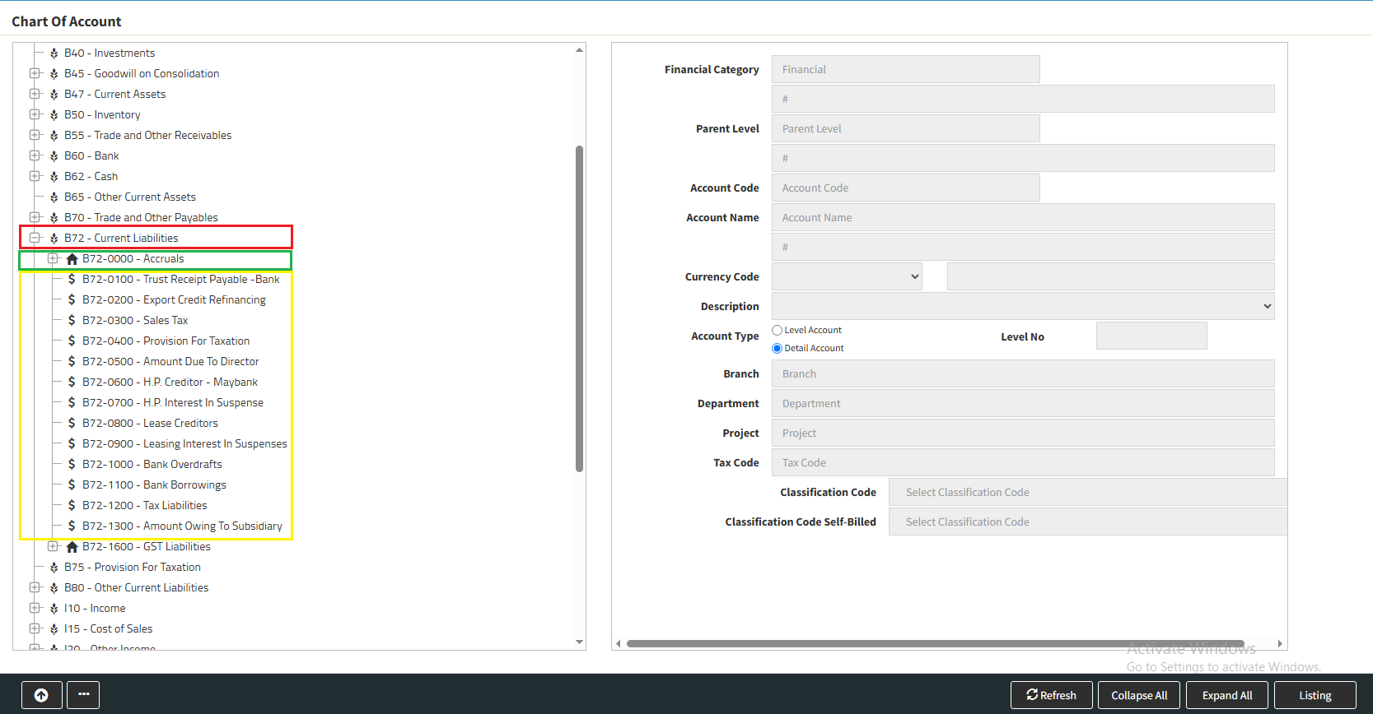1373x714 pixels.
Task: Click the house icon beside B72-0000 Accruals
Action: coord(72,259)
